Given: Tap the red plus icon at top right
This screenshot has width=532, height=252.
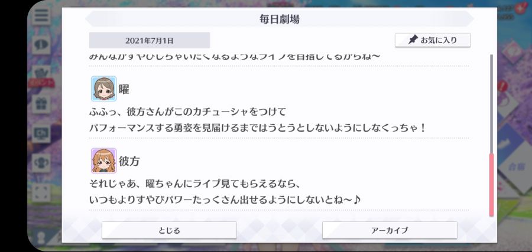Looking at the screenshot, I should (520, 8).
